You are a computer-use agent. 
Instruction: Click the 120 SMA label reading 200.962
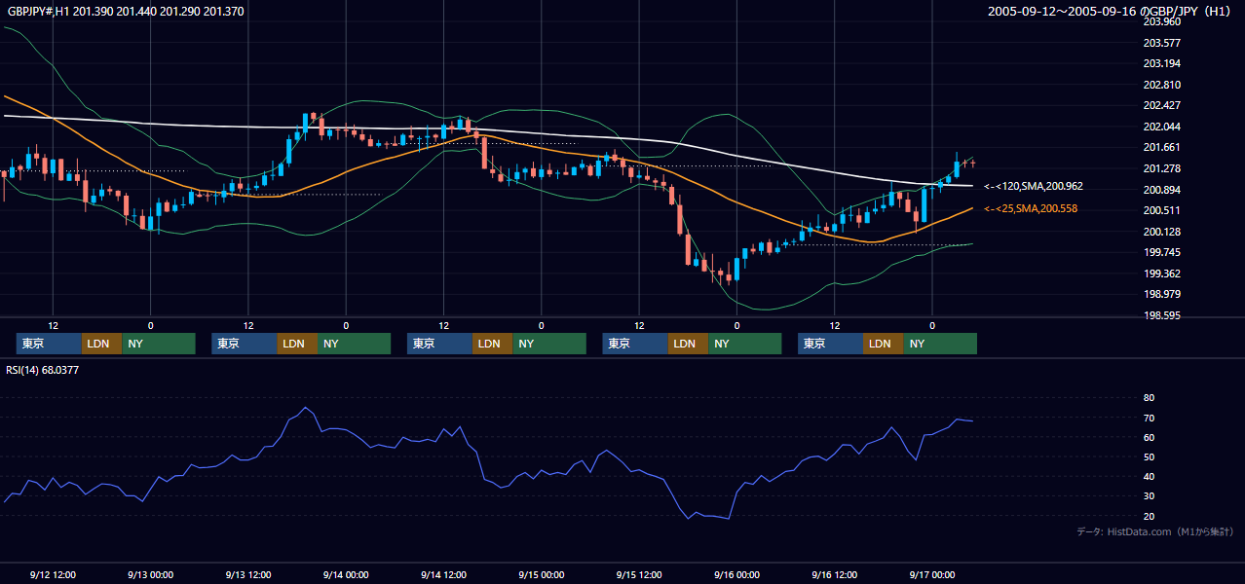[x=1034, y=186]
